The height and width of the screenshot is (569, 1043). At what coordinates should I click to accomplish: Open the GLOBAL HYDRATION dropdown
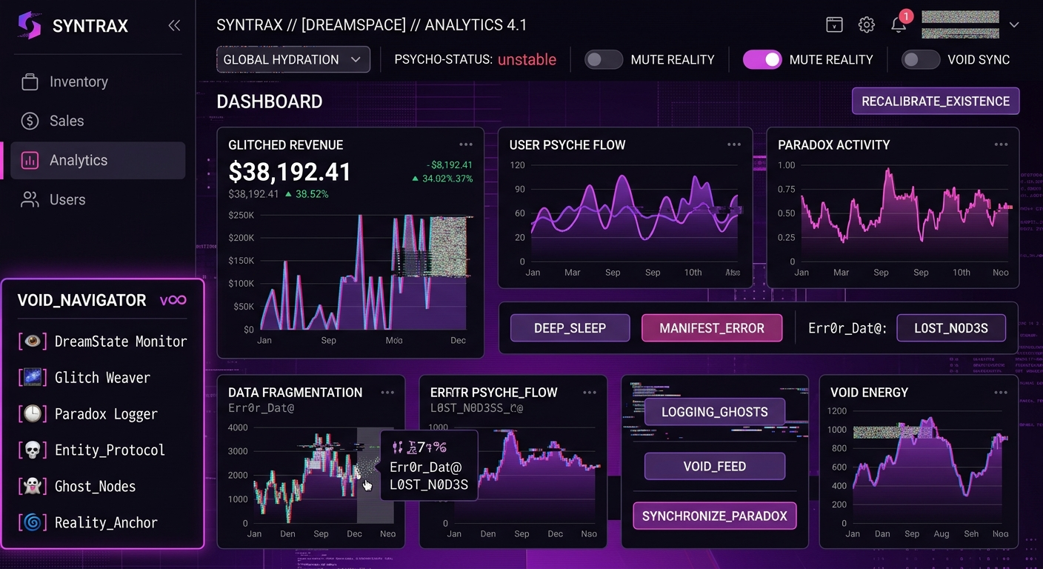click(293, 59)
